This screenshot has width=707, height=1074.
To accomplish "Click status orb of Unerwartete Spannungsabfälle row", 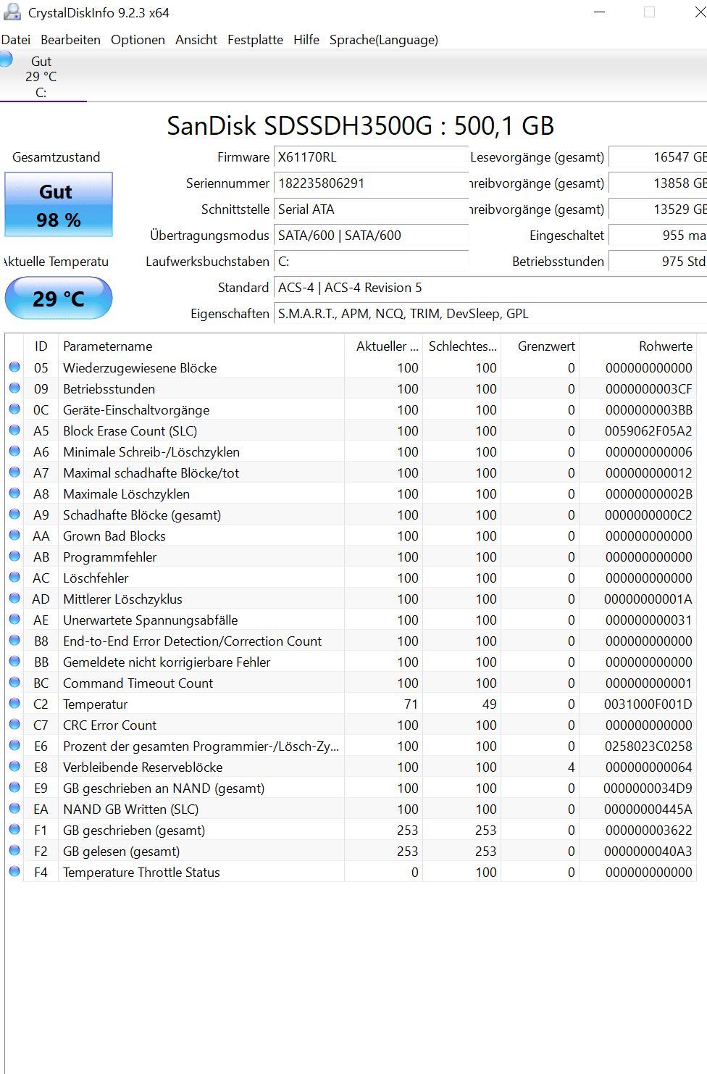I will [14, 619].
